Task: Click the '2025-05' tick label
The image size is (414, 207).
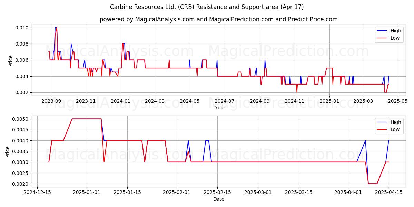Action: coord(398,101)
